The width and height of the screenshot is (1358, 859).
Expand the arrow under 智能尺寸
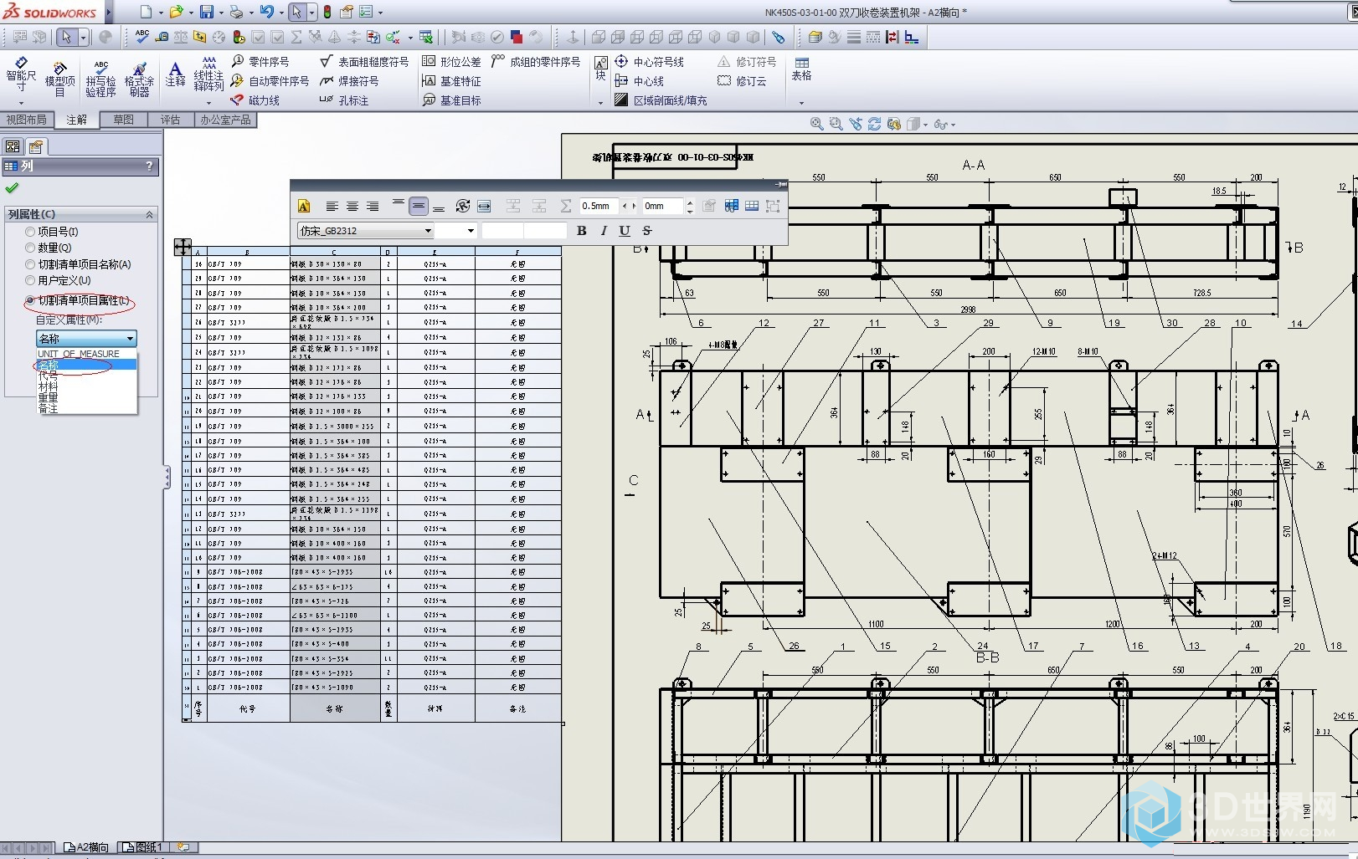click(21, 103)
